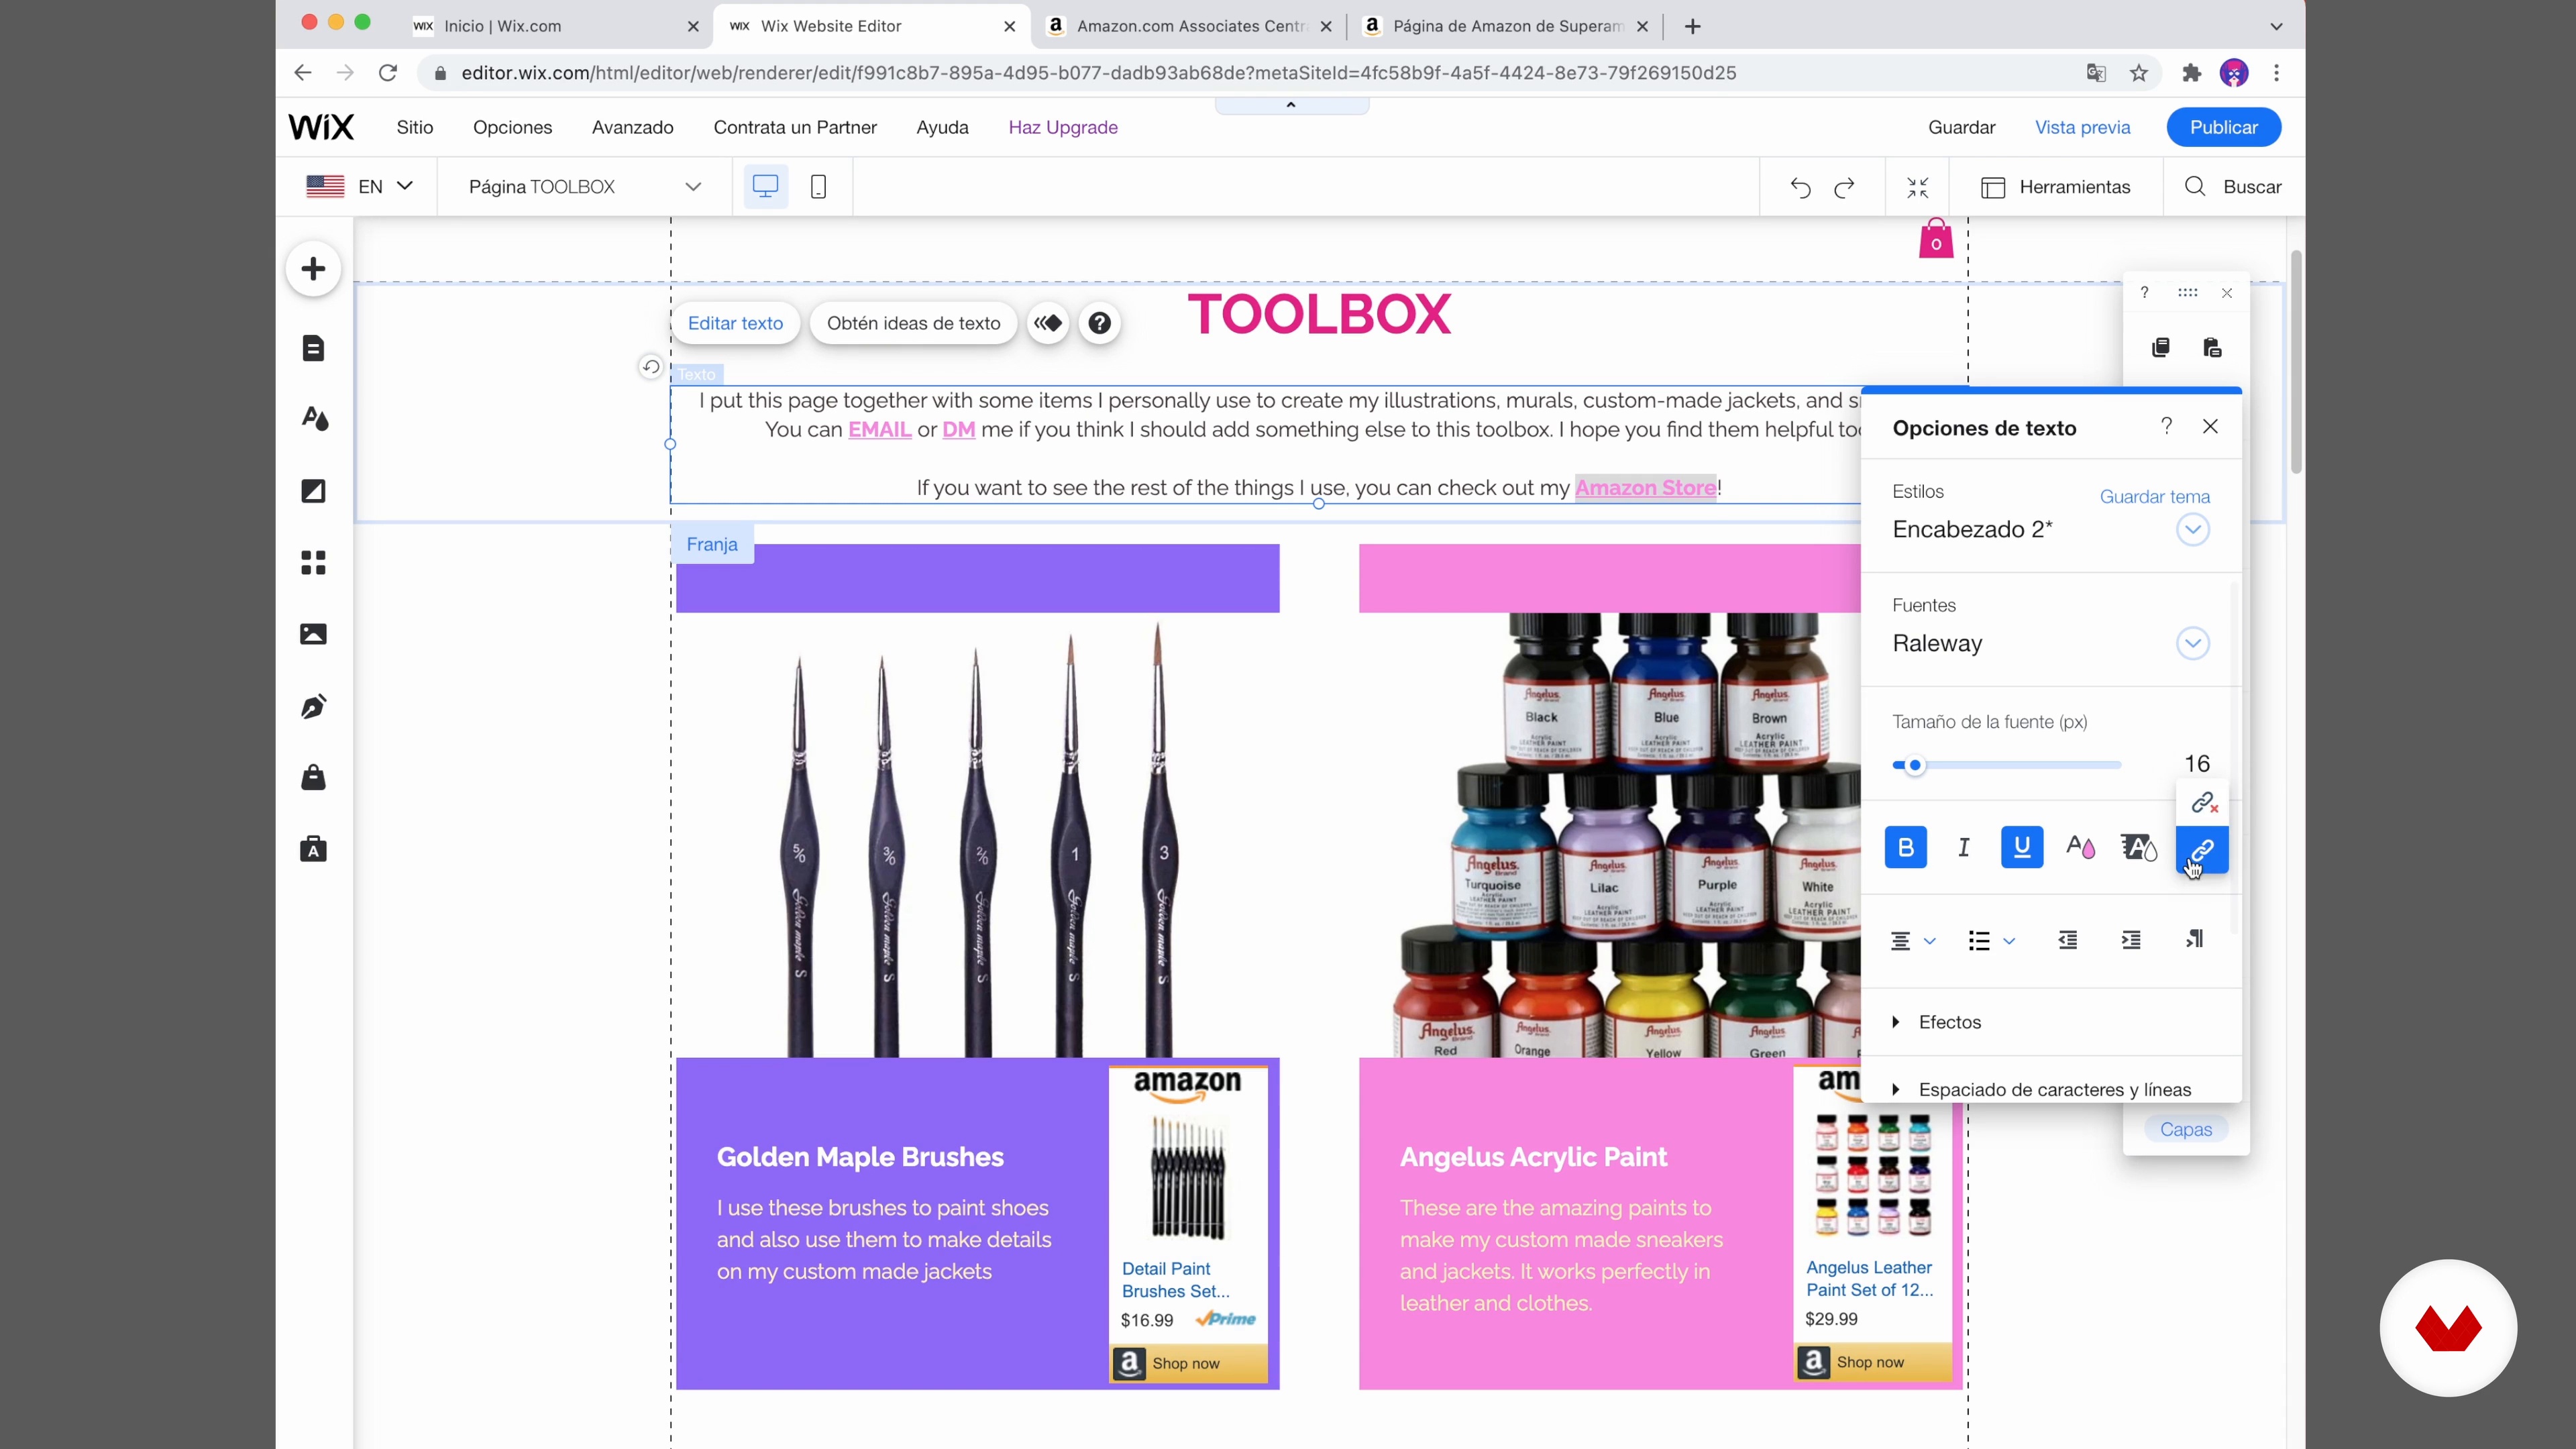2576x1449 pixels.
Task: Expand Espaciado de caracteres y líneas
Action: 2042,1089
